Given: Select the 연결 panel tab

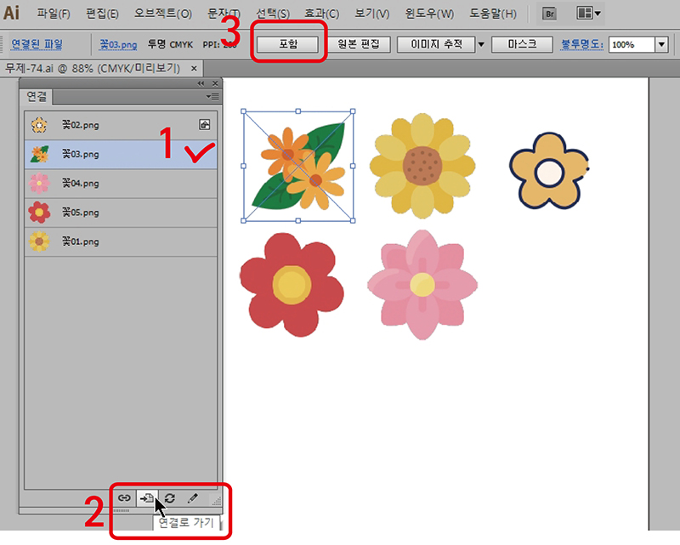Looking at the screenshot, I should point(37,96).
